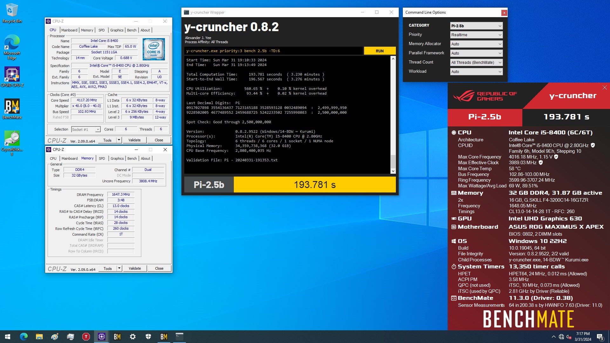Image resolution: width=610 pixels, height=343 pixels.
Task: Click the Max Core Frequency verified shield icon
Action: tap(556, 157)
